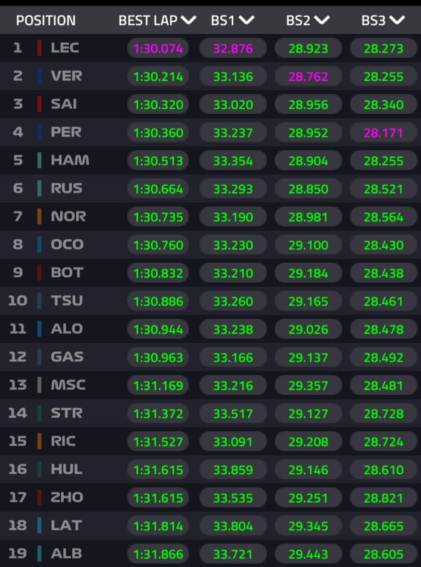This screenshot has width=421, height=567.
Task: Click Hamilton's teal team color bar
Action: point(39,161)
